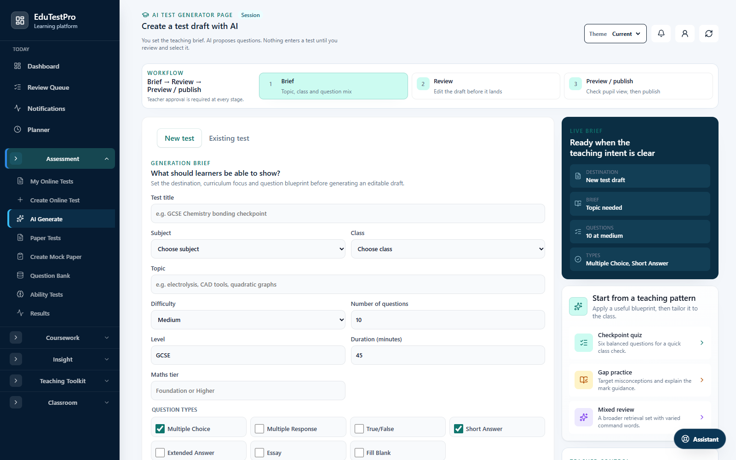Viewport: 736px width, 460px height.
Task: Open the Choose subject dropdown
Action: 248,249
